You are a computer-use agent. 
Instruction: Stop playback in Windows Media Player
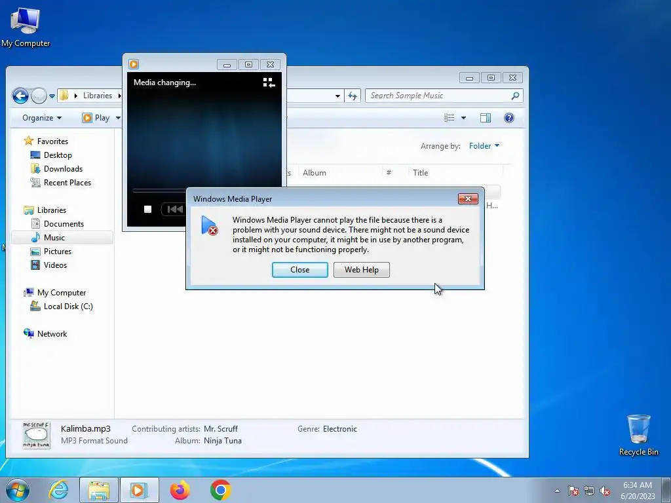[147, 209]
